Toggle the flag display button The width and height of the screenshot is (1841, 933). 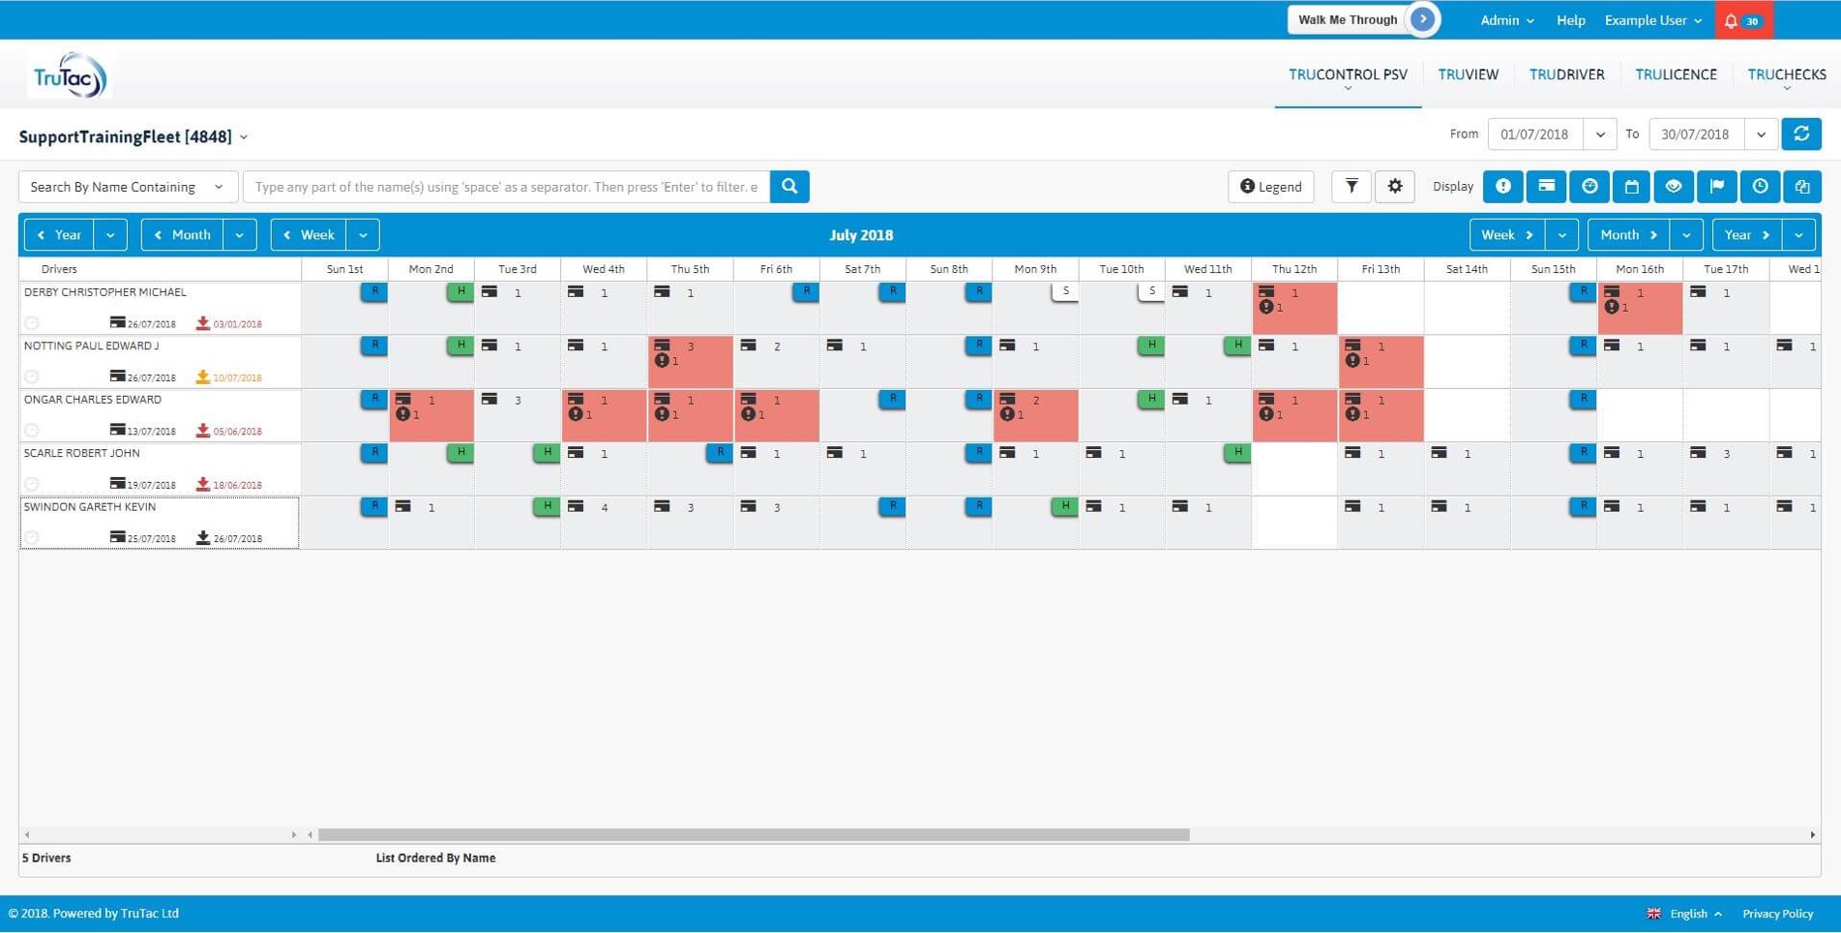(1716, 187)
